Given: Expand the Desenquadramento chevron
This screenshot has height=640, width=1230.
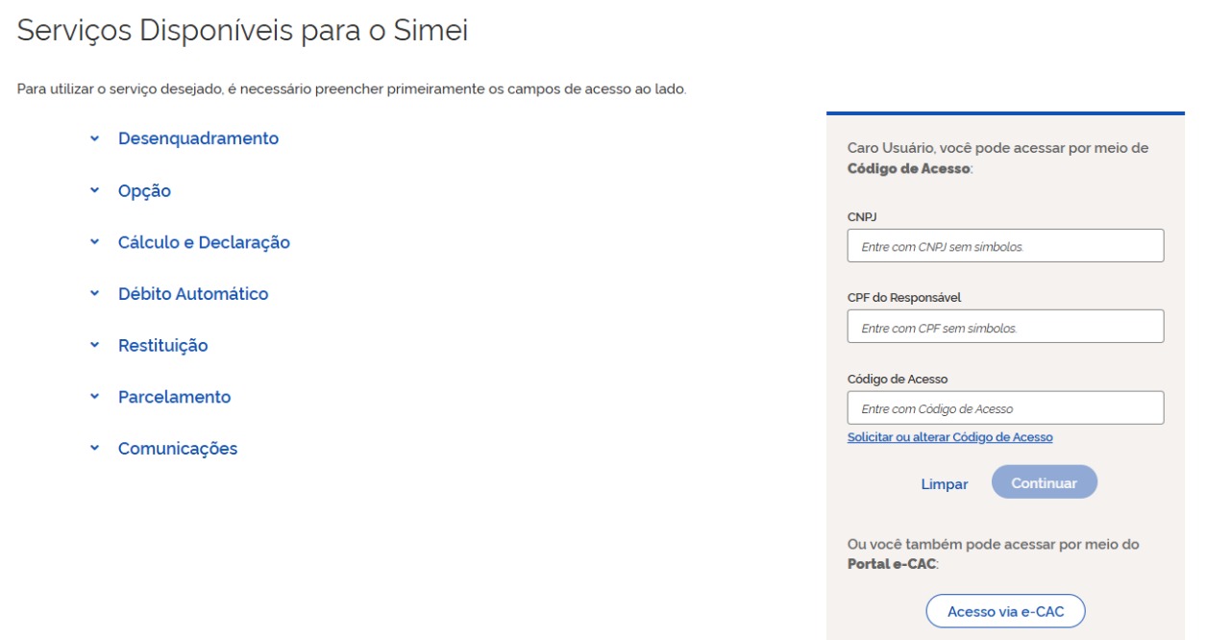Looking at the screenshot, I should click(94, 138).
